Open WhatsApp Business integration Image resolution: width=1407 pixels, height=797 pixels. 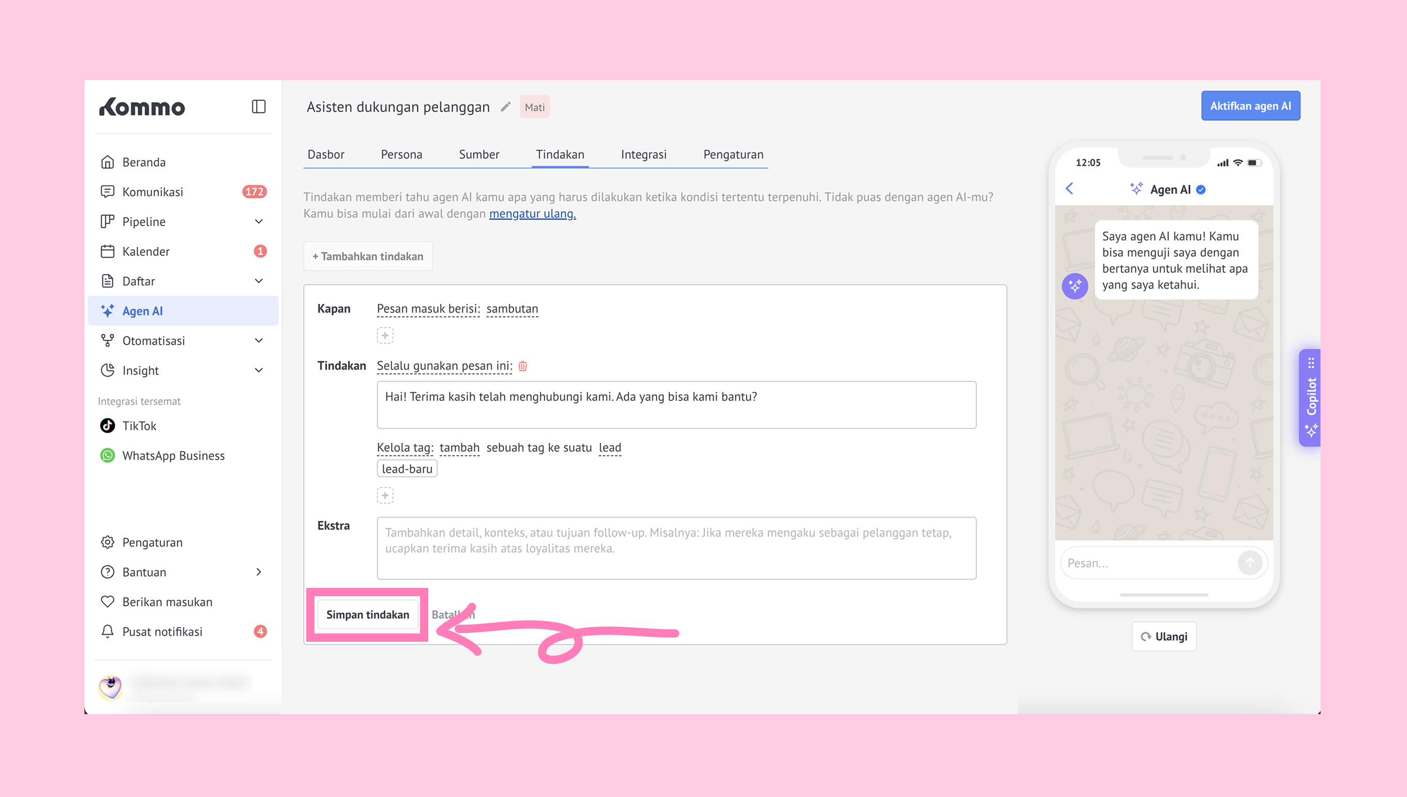(x=173, y=455)
